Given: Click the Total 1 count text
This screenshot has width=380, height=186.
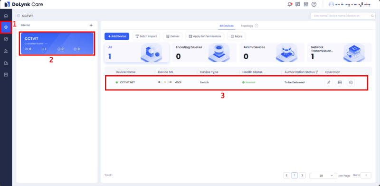Looking at the screenshot, I should pyautogui.click(x=108, y=175).
